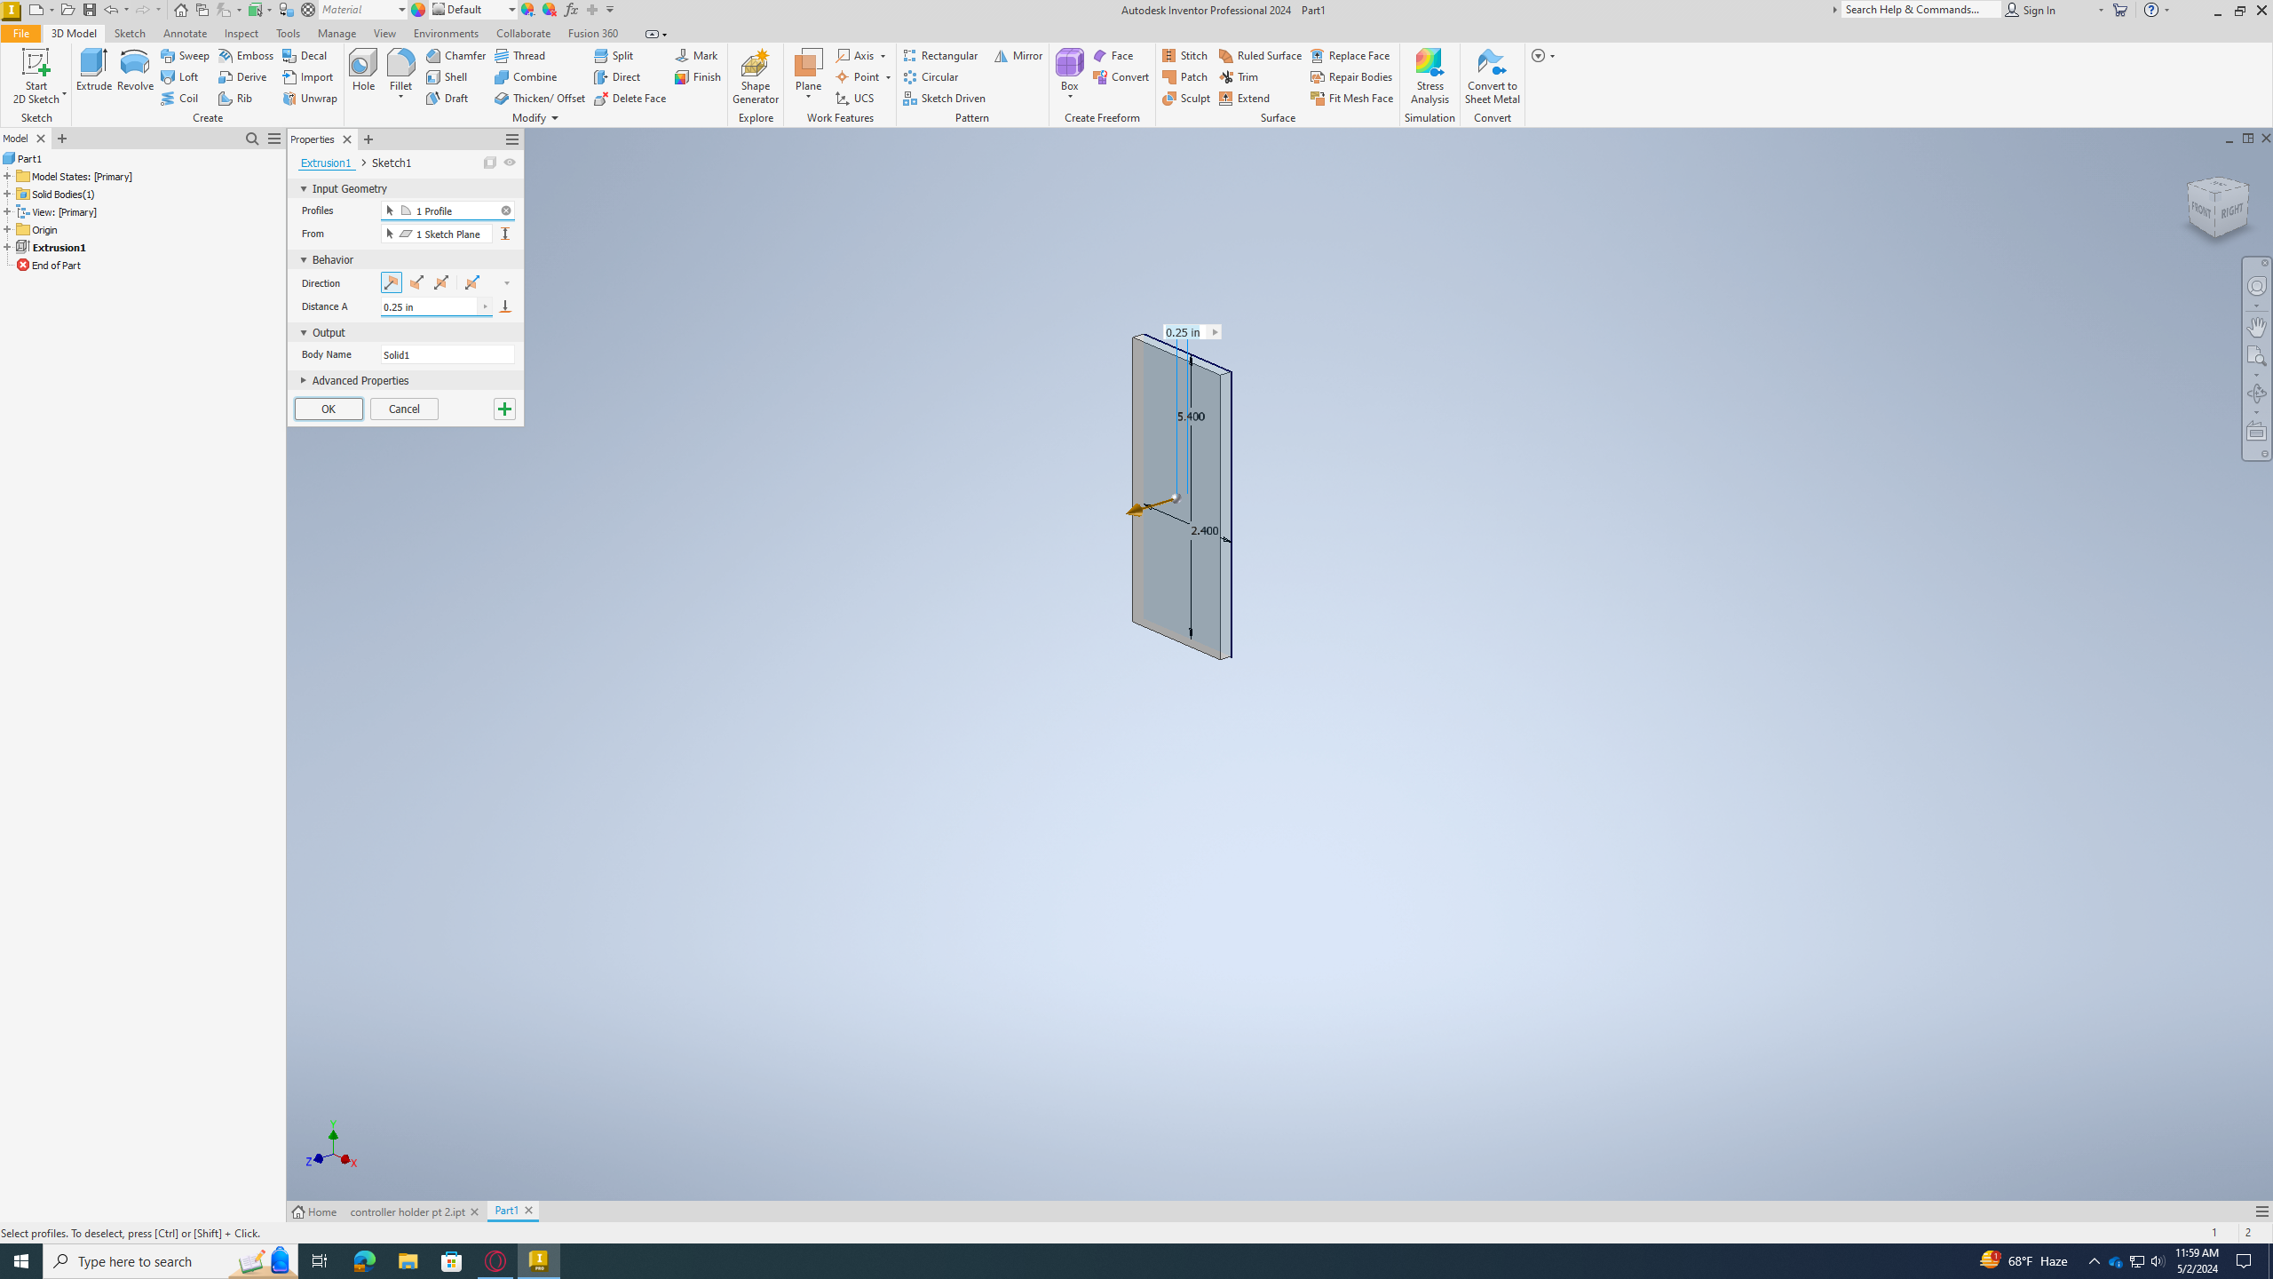Viewport: 2273px width, 1279px height.
Task: Confirm extrusion with OK button
Action: click(329, 409)
